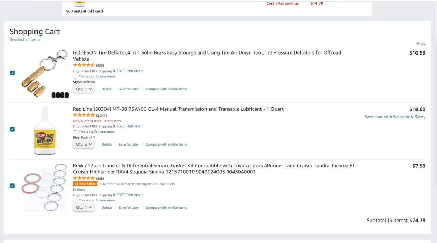The image size is (437, 243).
Task: Click the 'Cost after savings' $14.78 amount
Action: [x=316, y=3]
